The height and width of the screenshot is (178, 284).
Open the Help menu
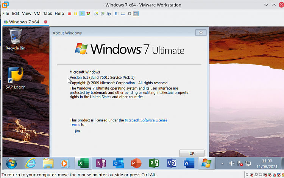tap(59, 14)
